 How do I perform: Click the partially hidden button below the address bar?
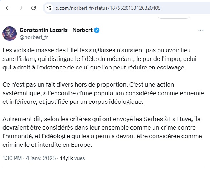173,18
